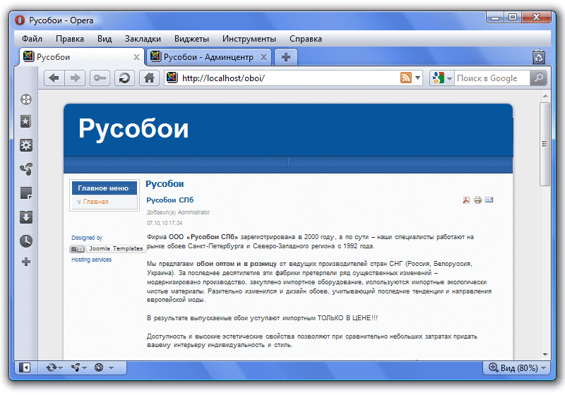Click the PDF export icon in the article
The height and width of the screenshot is (395, 565).
pyautogui.click(x=466, y=200)
